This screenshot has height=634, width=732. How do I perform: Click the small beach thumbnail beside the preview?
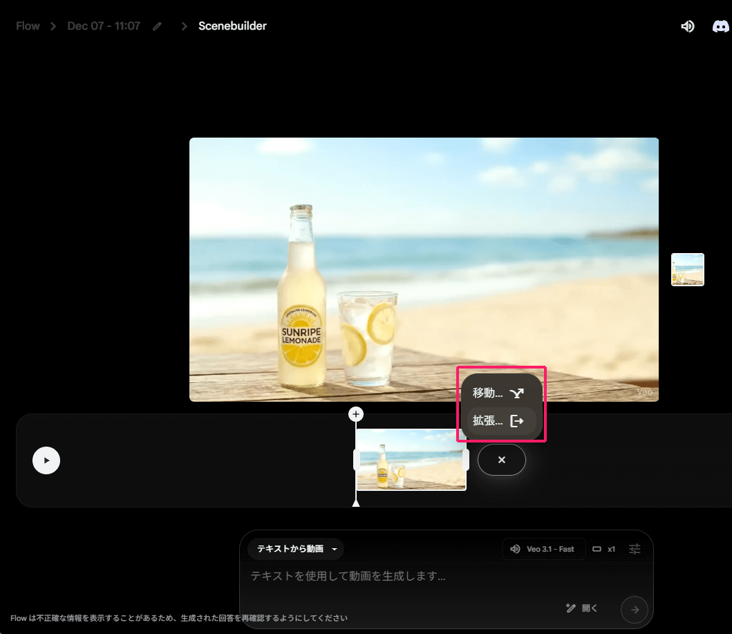click(687, 270)
